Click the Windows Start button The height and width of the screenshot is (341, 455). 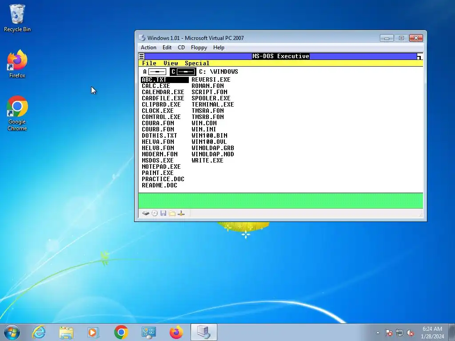click(x=12, y=332)
